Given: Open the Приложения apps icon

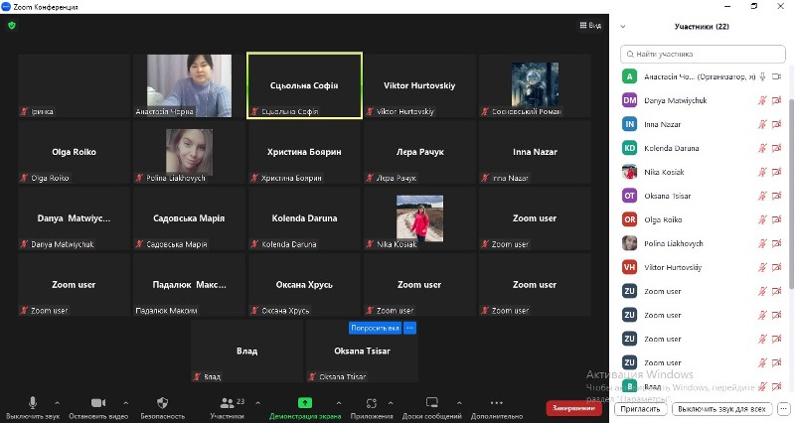Looking at the screenshot, I should click(x=372, y=403).
